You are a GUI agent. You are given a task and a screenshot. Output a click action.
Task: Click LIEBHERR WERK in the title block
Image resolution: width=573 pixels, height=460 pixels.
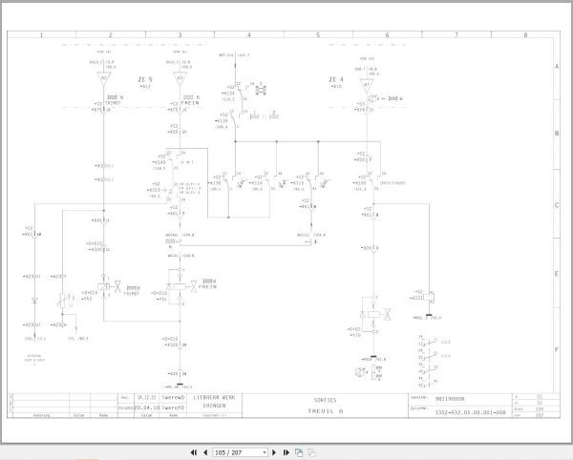215,397
